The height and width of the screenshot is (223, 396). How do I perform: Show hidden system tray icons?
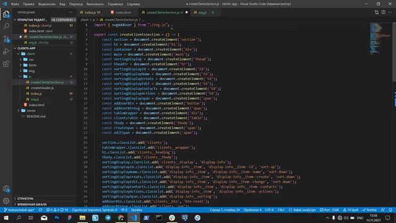coord(327,217)
